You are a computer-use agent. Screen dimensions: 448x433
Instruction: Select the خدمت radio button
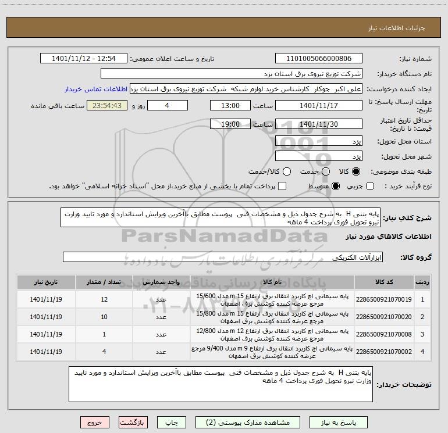326,171
